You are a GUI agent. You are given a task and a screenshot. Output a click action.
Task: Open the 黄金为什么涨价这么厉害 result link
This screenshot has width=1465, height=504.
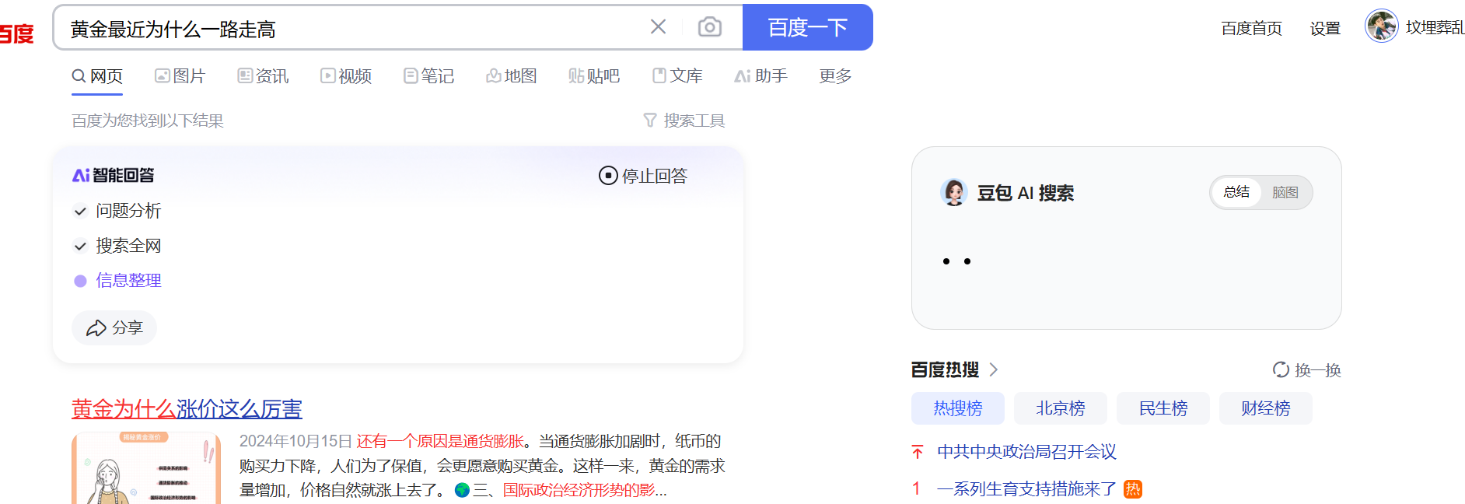(x=187, y=408)
